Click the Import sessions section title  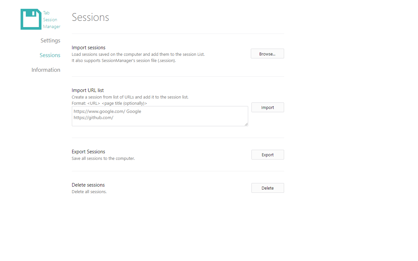tap(88, 47)
